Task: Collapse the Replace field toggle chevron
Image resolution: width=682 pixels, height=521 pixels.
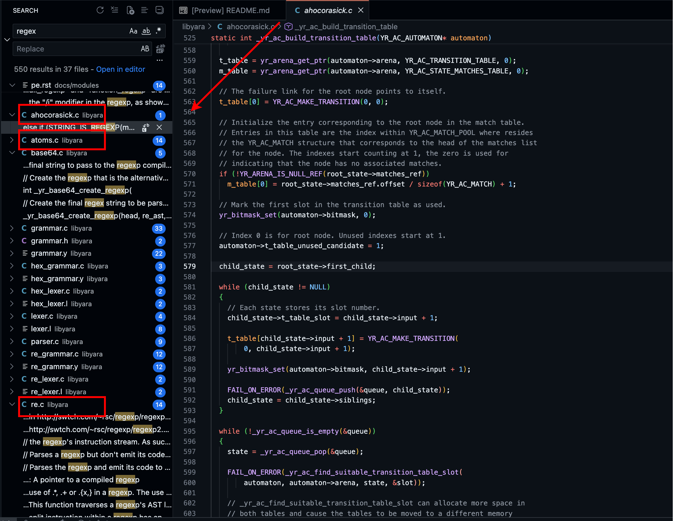Action: click(7, 40)
